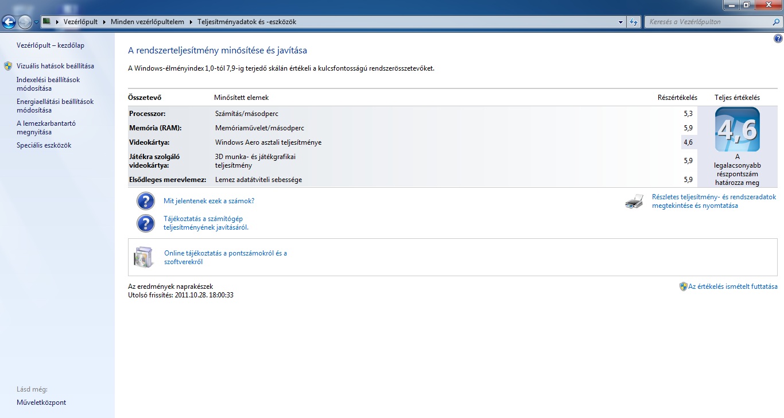
Task: Click the printer icon
Action: [634, 202]
